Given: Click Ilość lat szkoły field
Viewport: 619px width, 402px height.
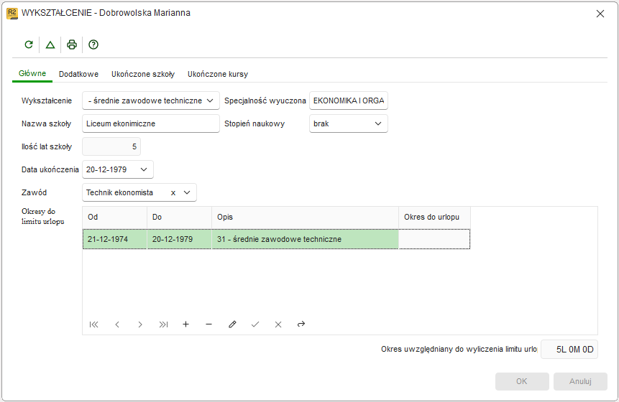Looking at the screenshot, I should [x=111, y=146].
